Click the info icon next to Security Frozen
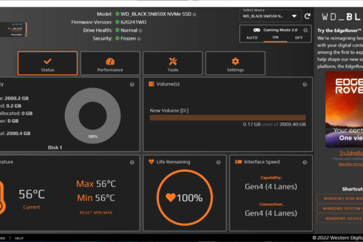 pos(139,38)
